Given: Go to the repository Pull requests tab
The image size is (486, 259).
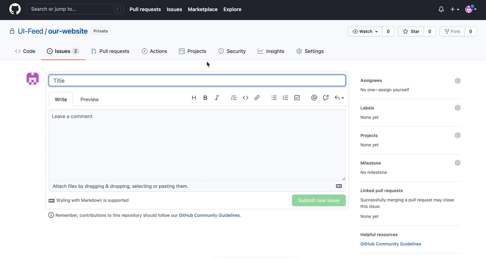Looking at the screenshot, I should pyautogui.click(x=110, y=51).
